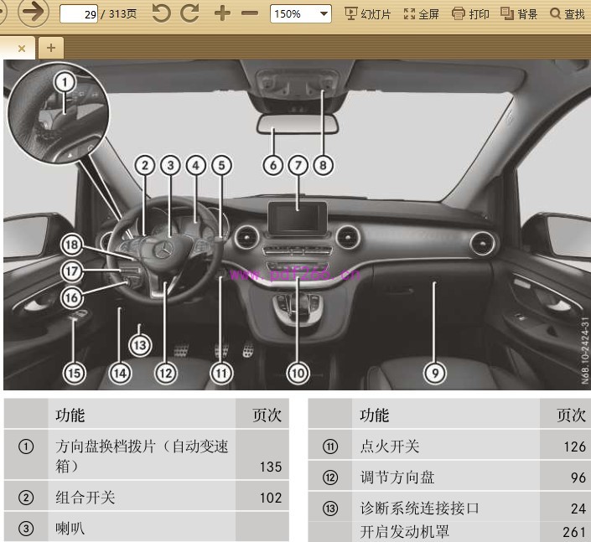This screenshot has width=591, height=542.
Task: Click table row '诊断系统连接接口'
Action: (449, 508)
